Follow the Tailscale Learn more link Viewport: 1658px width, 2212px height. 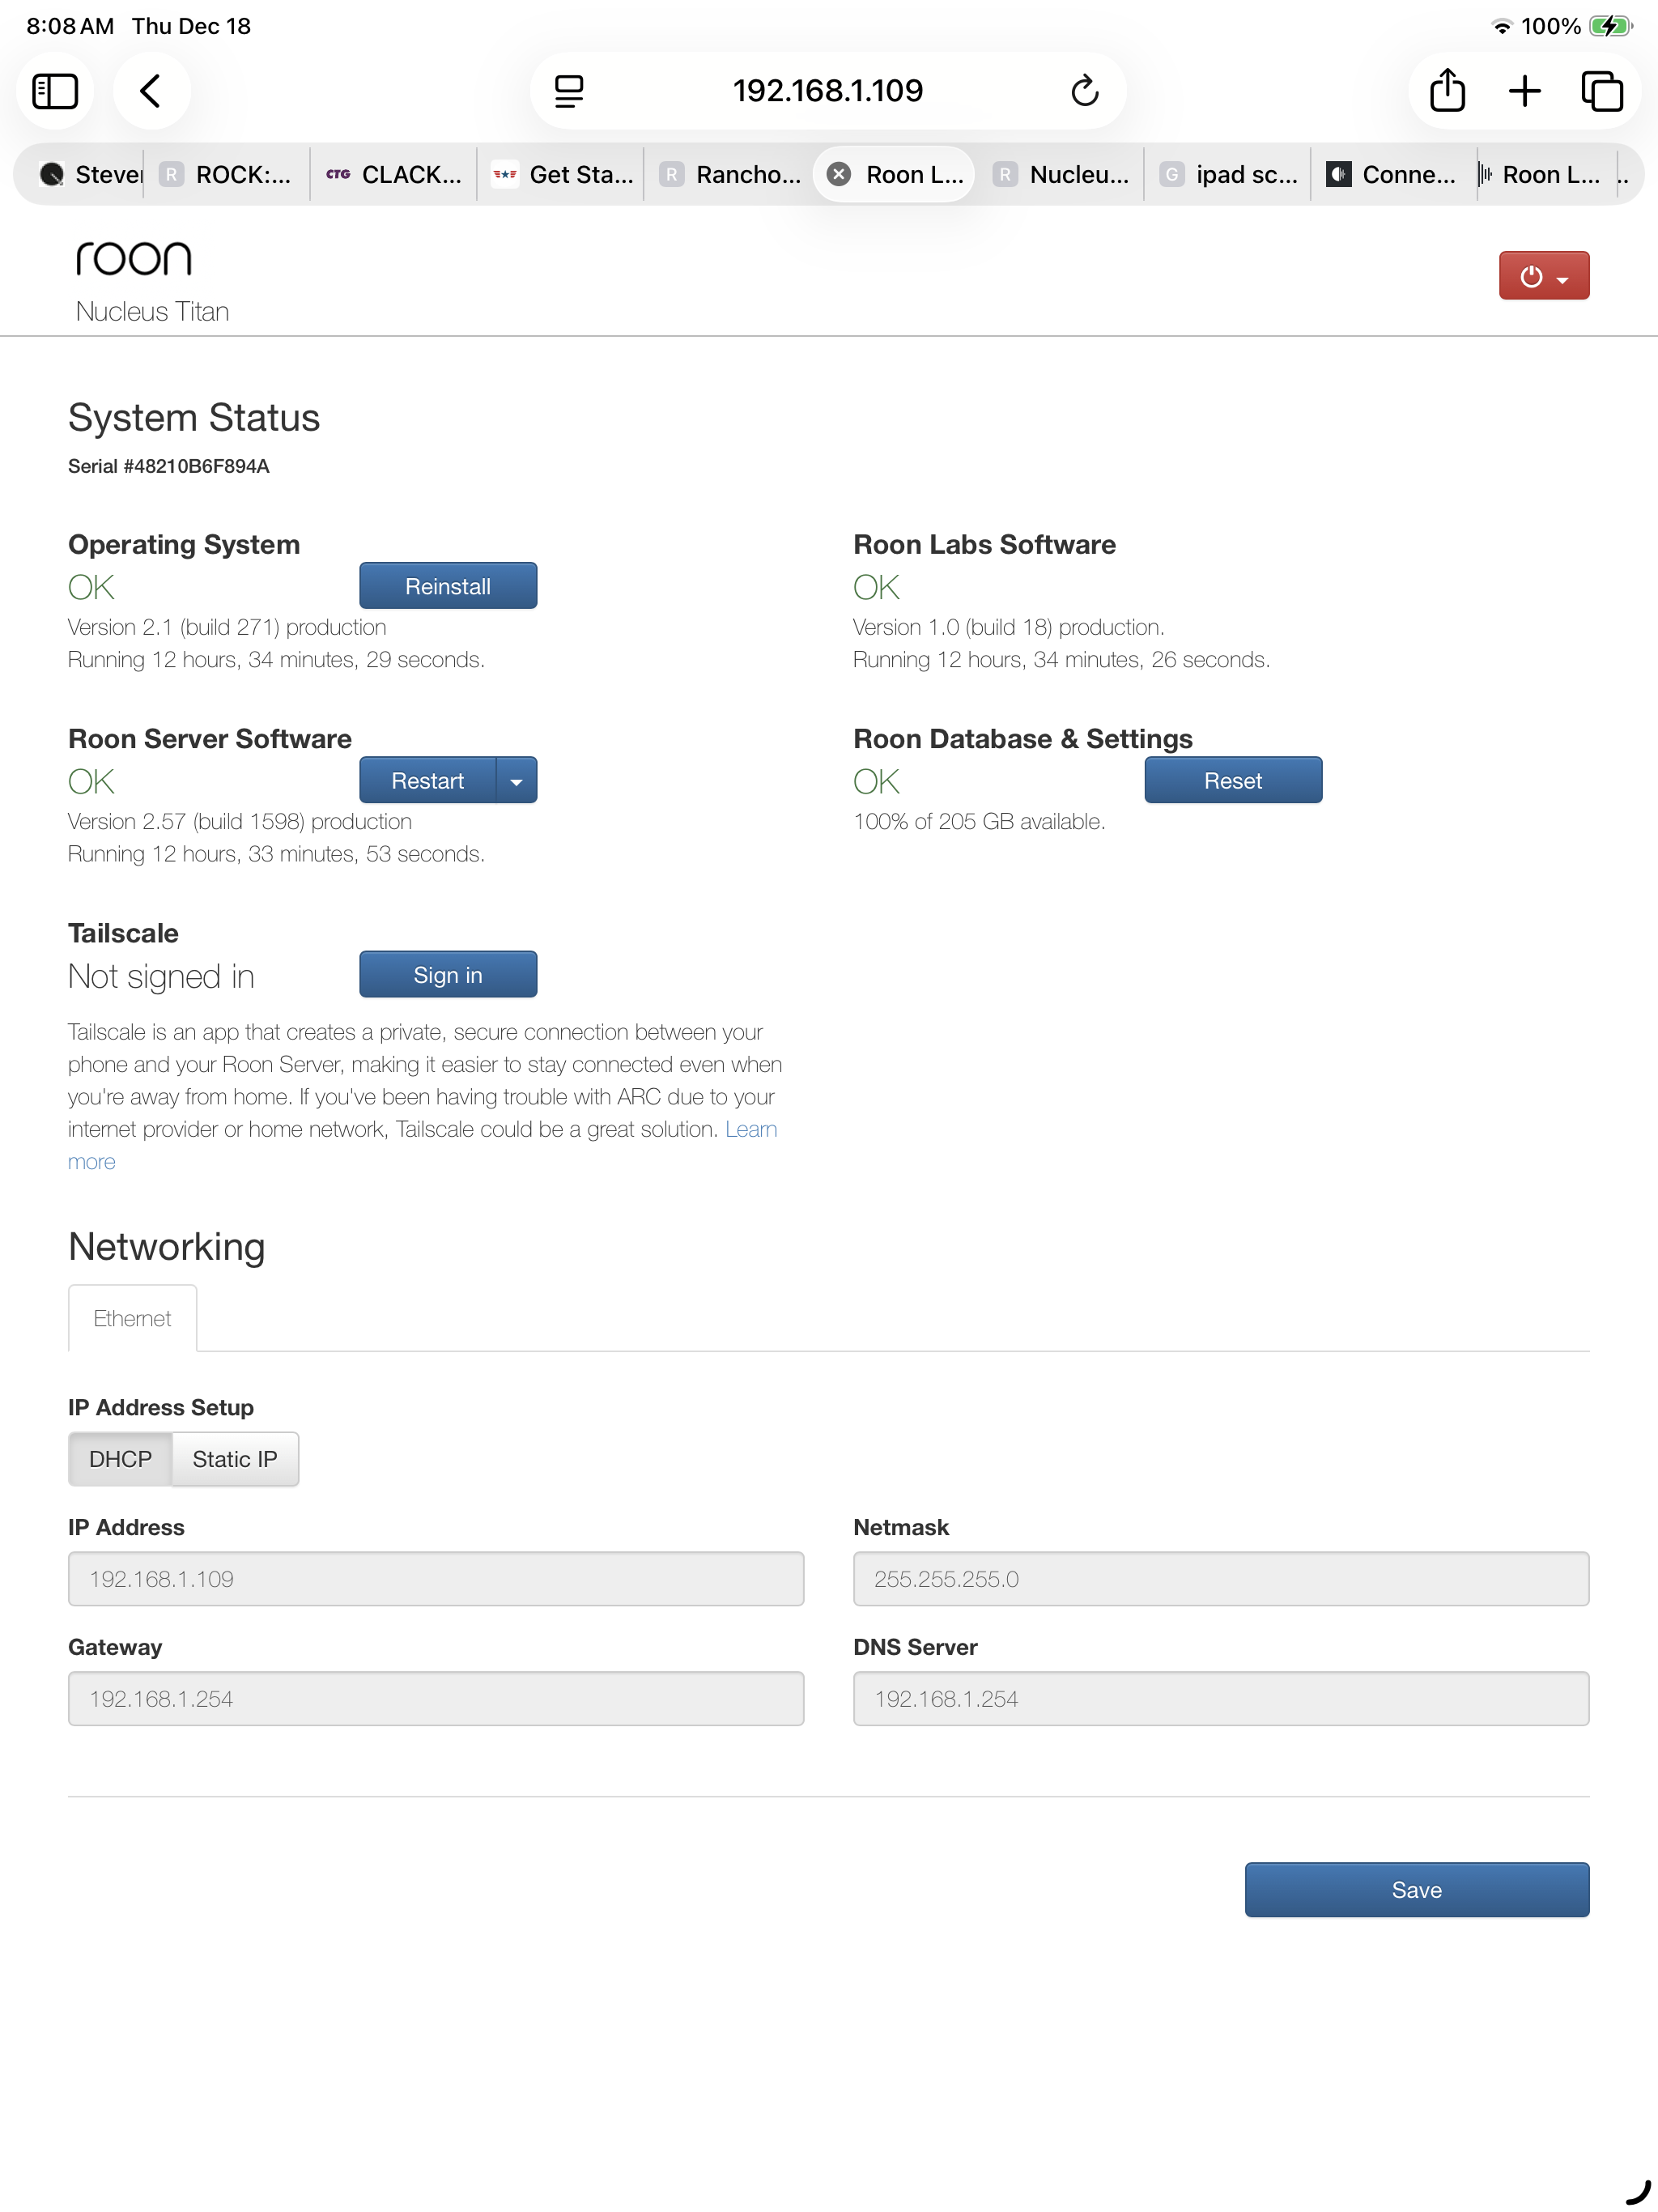click(750, 1129)
